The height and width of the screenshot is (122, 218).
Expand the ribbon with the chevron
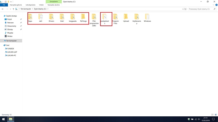(213, 5)
